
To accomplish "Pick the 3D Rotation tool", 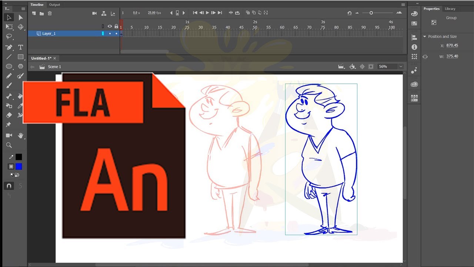I will coord(21,27).
